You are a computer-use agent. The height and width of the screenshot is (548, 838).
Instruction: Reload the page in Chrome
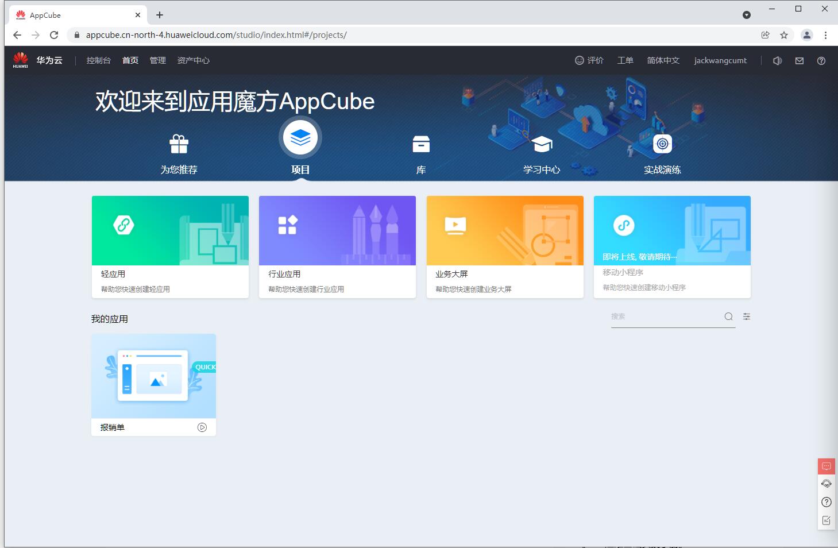click(x=54, y=35)
